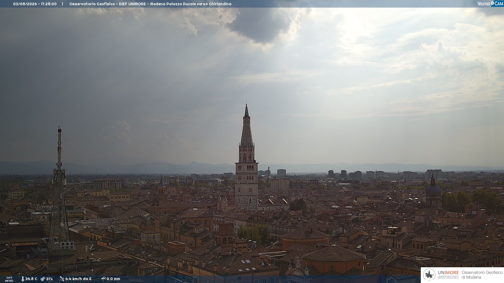Select the 6.4 km/h da E wind reading
This screenshot has height=283, width=504.
click(x=78, y=279)
